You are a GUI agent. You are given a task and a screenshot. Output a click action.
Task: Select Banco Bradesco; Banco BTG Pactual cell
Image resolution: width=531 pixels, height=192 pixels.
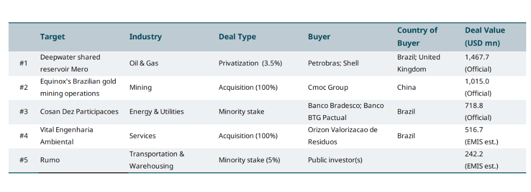pos(345,111)
